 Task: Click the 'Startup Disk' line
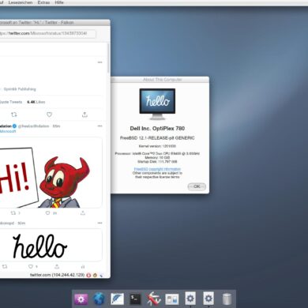(x=157, y=161)
